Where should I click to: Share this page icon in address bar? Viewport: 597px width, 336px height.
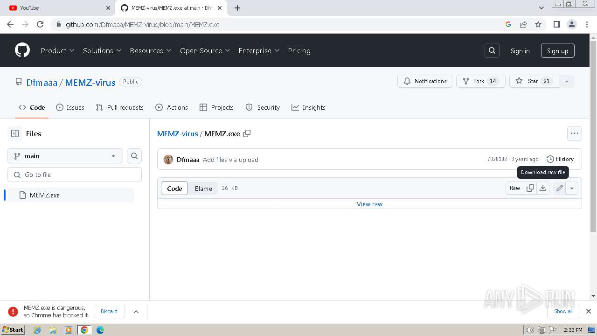click(x=523, y=24)
